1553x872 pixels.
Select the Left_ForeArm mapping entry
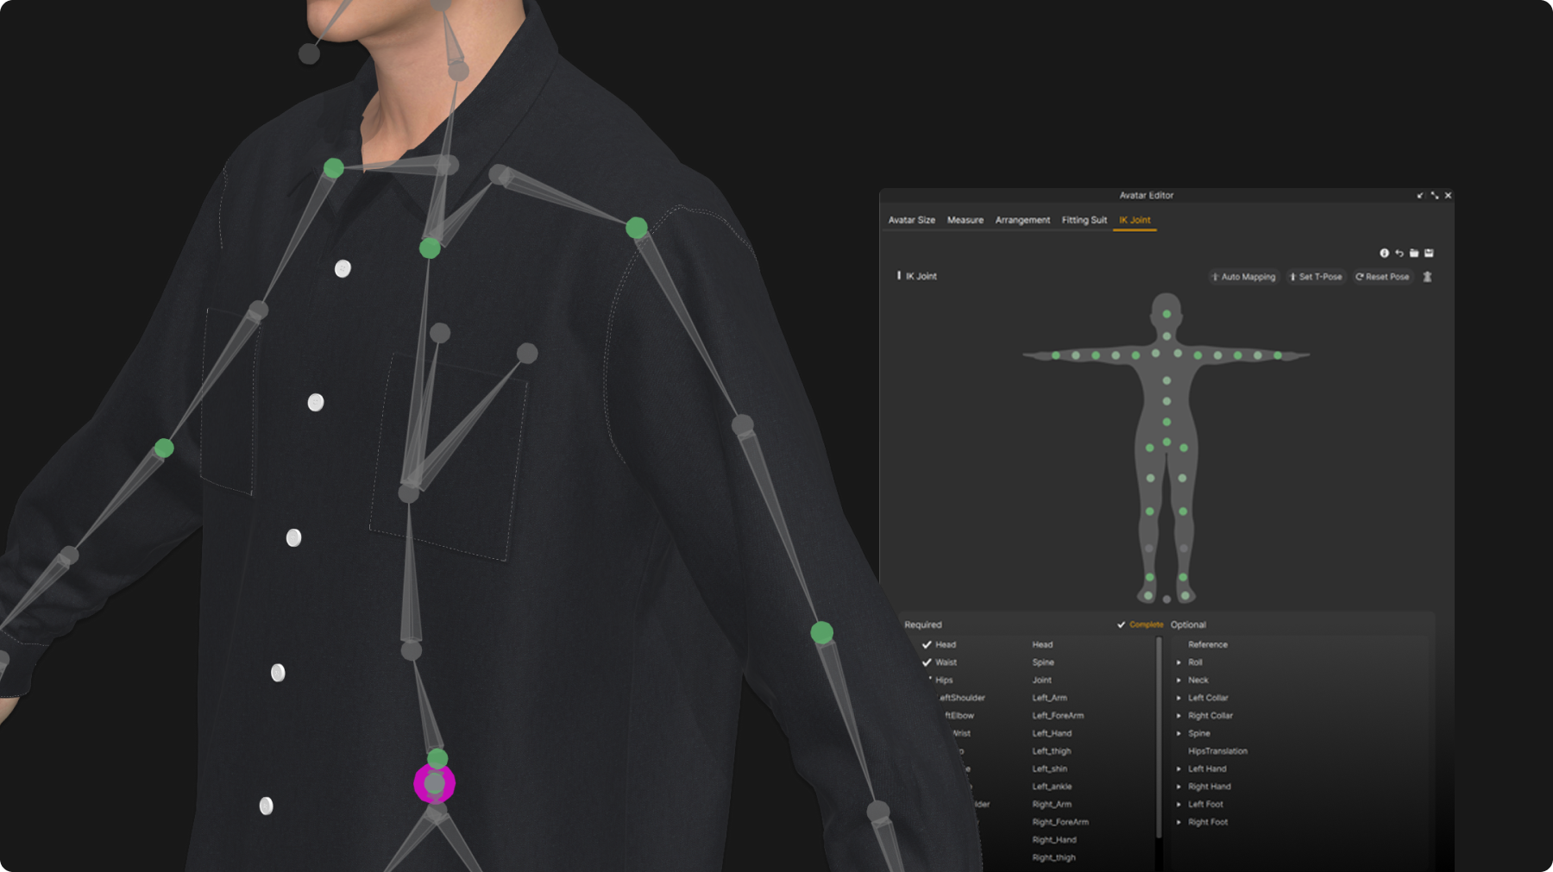click(1058, 716)
